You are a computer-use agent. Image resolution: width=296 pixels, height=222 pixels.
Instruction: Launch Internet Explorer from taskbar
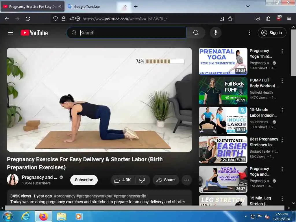pos(25,216)
